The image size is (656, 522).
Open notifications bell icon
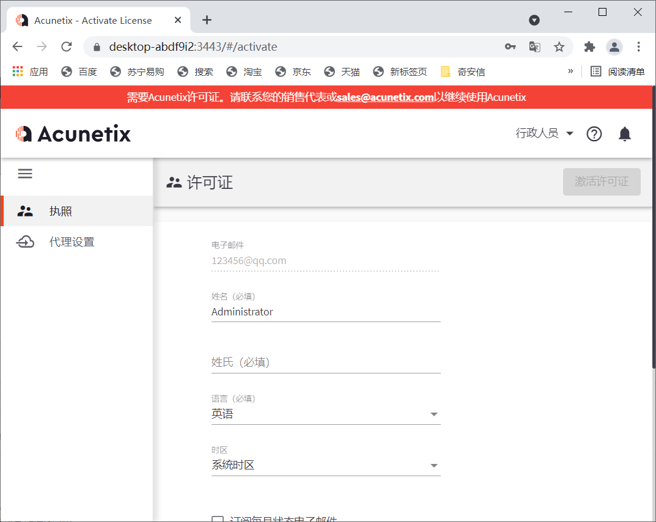[x=625, y=134]
